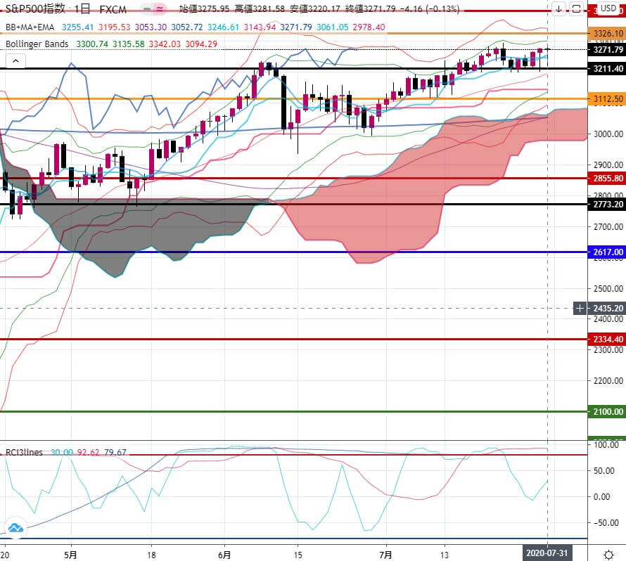This screenshot has width=626, height=561.
Task: Click the blue 2617.00 price level label
Action: point(607,252)
